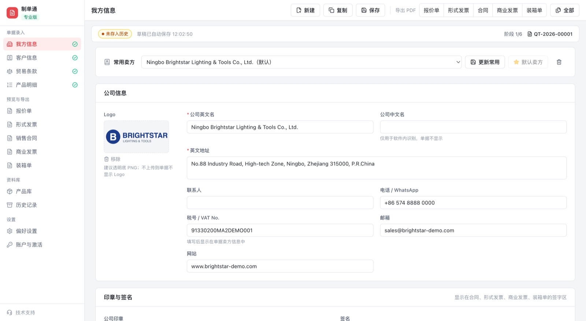Click the Brightstar logo thumbnail
The height and width of the screenshot is (321, 586).
tap(136, 137)
